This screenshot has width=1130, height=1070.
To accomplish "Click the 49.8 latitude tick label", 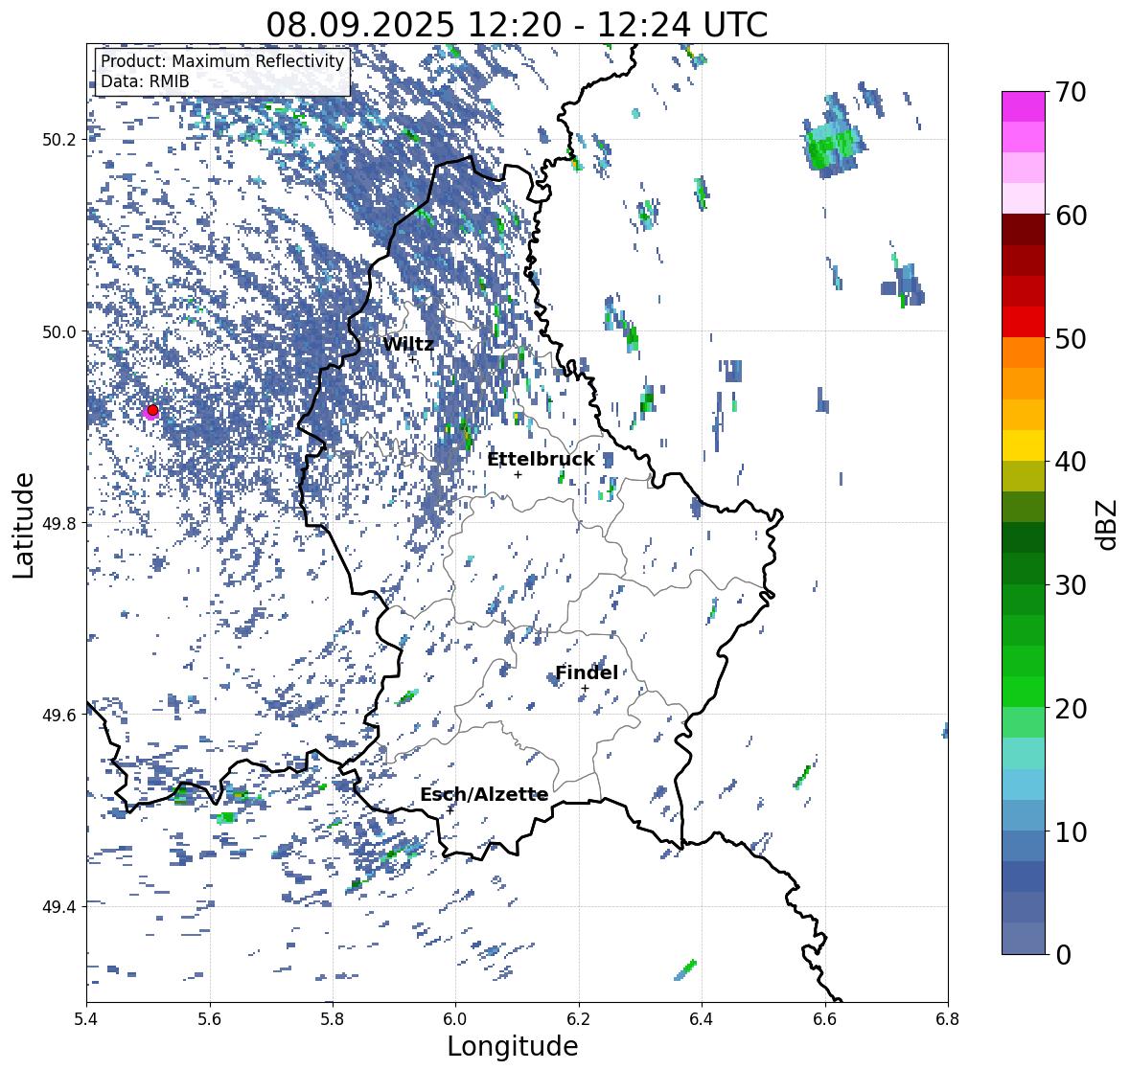I will [59, 523].
